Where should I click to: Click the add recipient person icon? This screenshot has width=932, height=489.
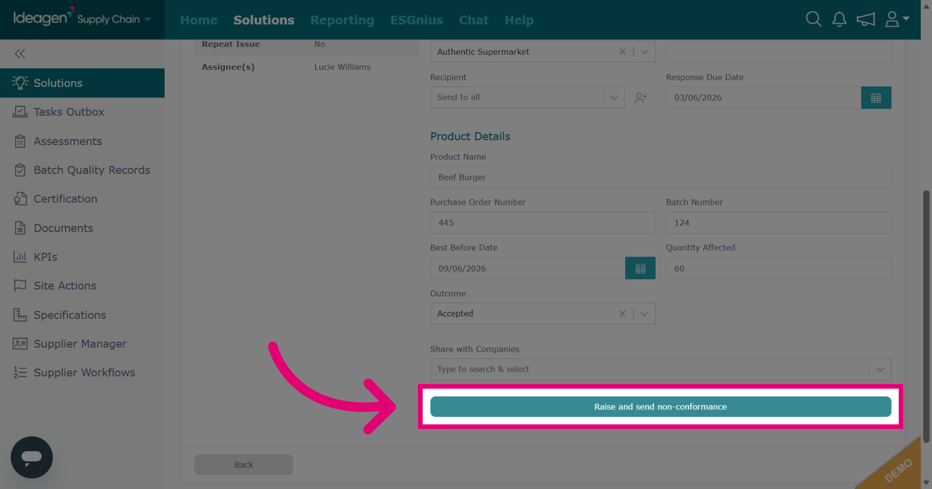pos(641,98)
